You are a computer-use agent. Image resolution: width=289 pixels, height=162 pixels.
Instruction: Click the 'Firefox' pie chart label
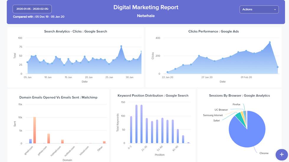(x=237, y=104)
